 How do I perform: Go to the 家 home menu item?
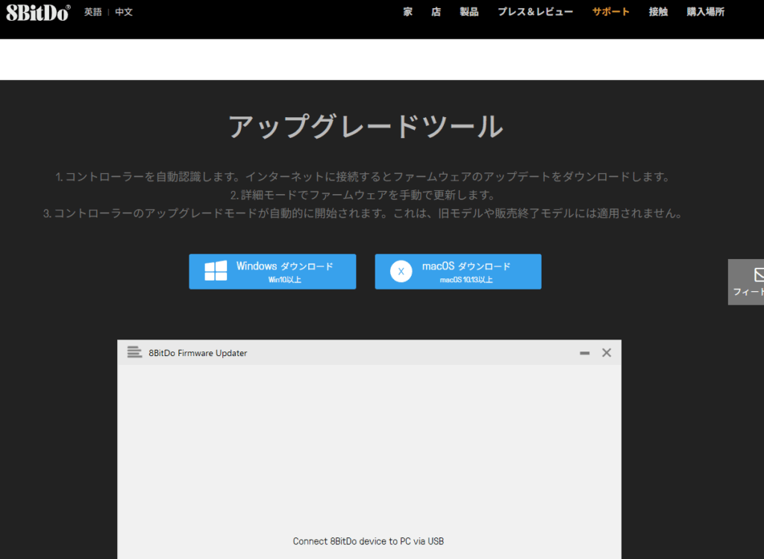coord(407,12)
